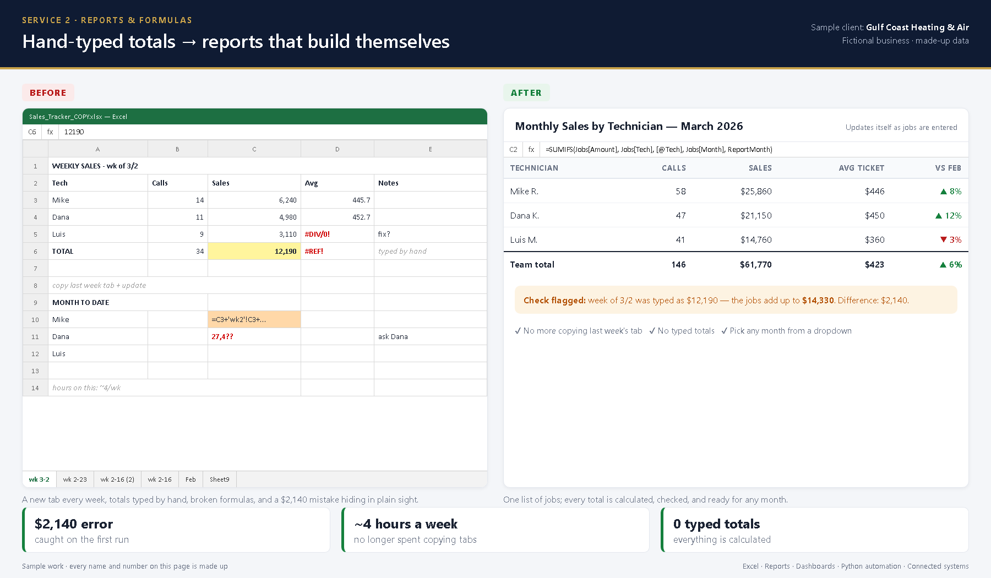
Task: Click the green up 8% indicator
Action: 951,192
